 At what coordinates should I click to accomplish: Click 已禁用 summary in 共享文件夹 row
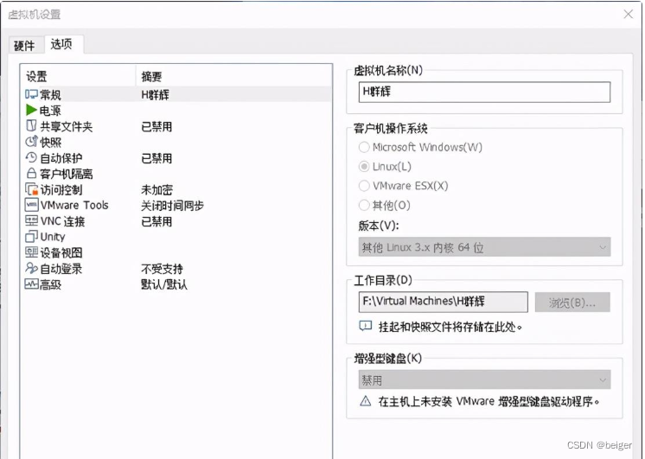coord(156,127)
